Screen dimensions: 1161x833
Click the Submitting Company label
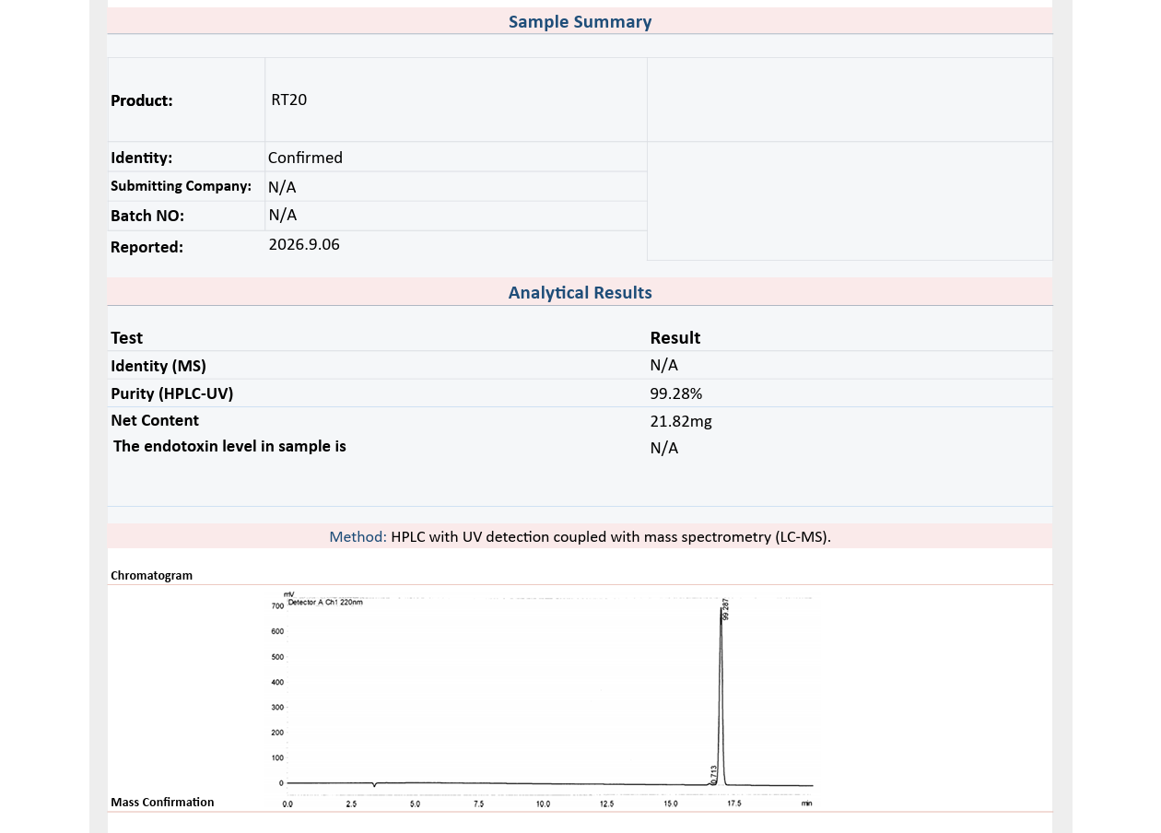[x=181, y=186]
